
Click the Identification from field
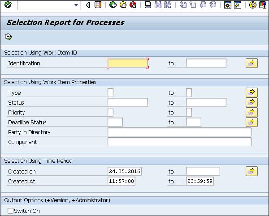point(128,63)
